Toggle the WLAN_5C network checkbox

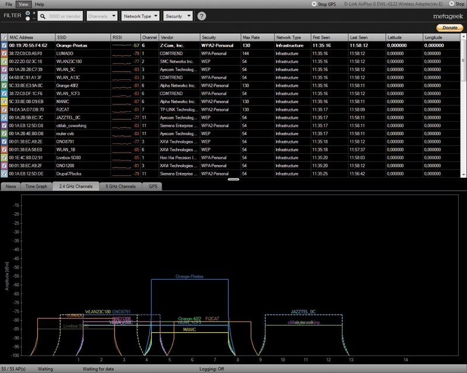(x=4, y=69)
